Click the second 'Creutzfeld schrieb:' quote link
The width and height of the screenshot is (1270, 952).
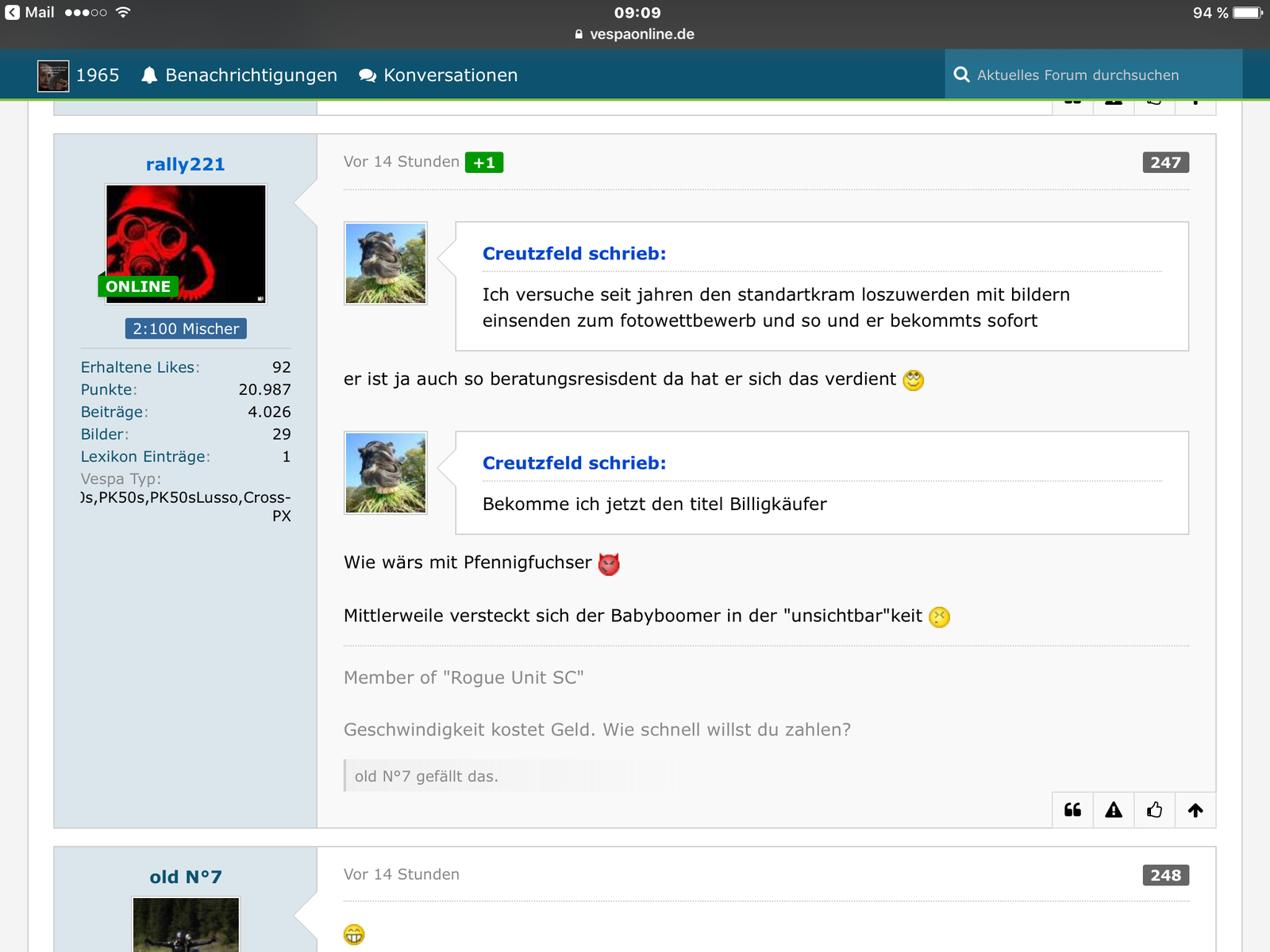coord(574,463)
